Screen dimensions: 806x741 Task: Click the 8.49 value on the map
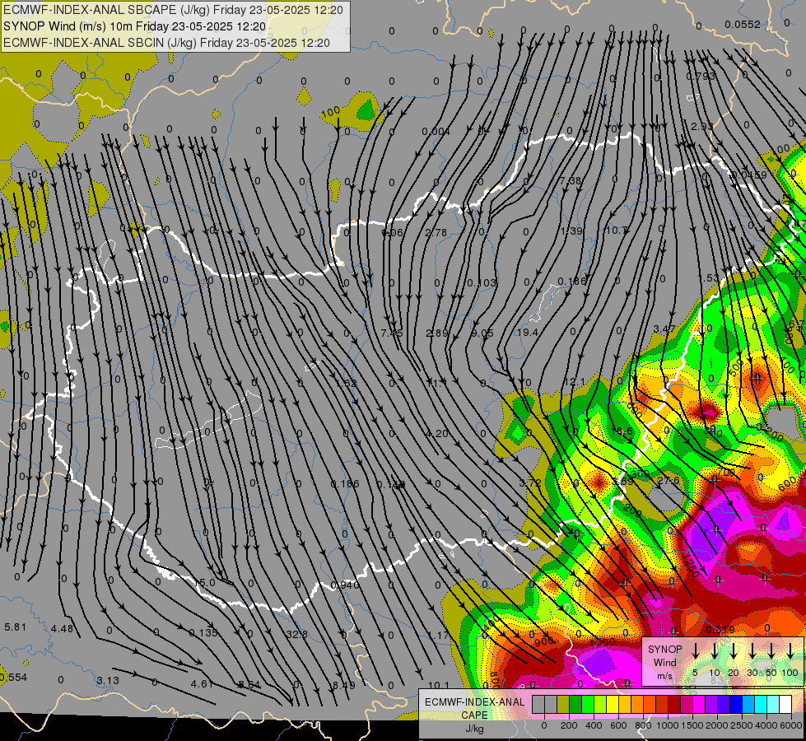click(343, 685)
